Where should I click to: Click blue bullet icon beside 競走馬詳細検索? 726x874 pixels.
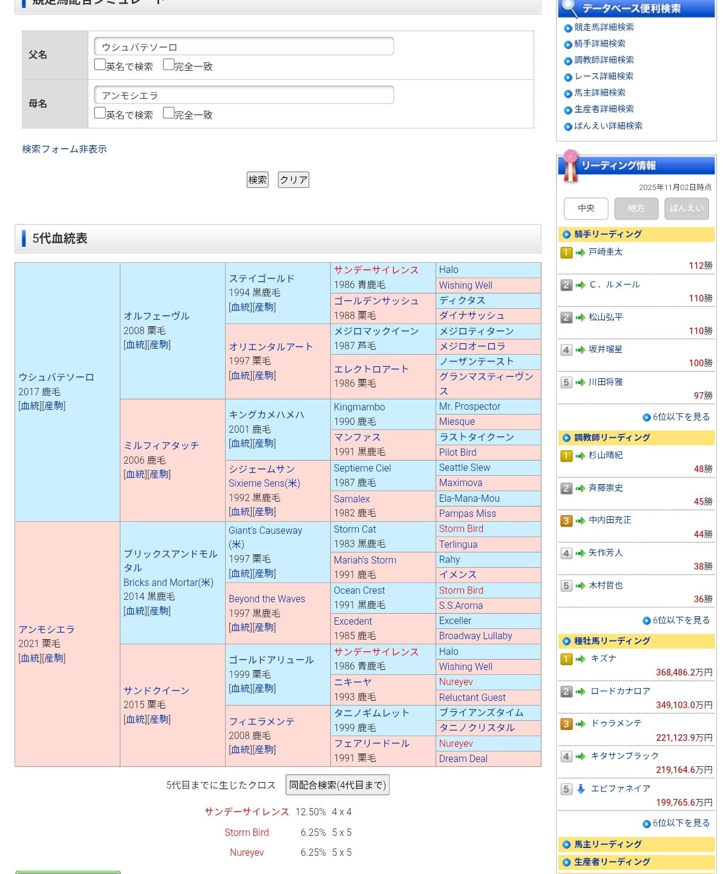567,28
